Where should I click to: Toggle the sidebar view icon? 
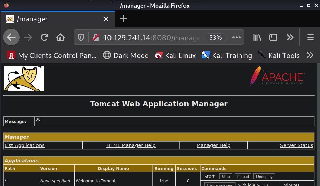click(273, 38)
